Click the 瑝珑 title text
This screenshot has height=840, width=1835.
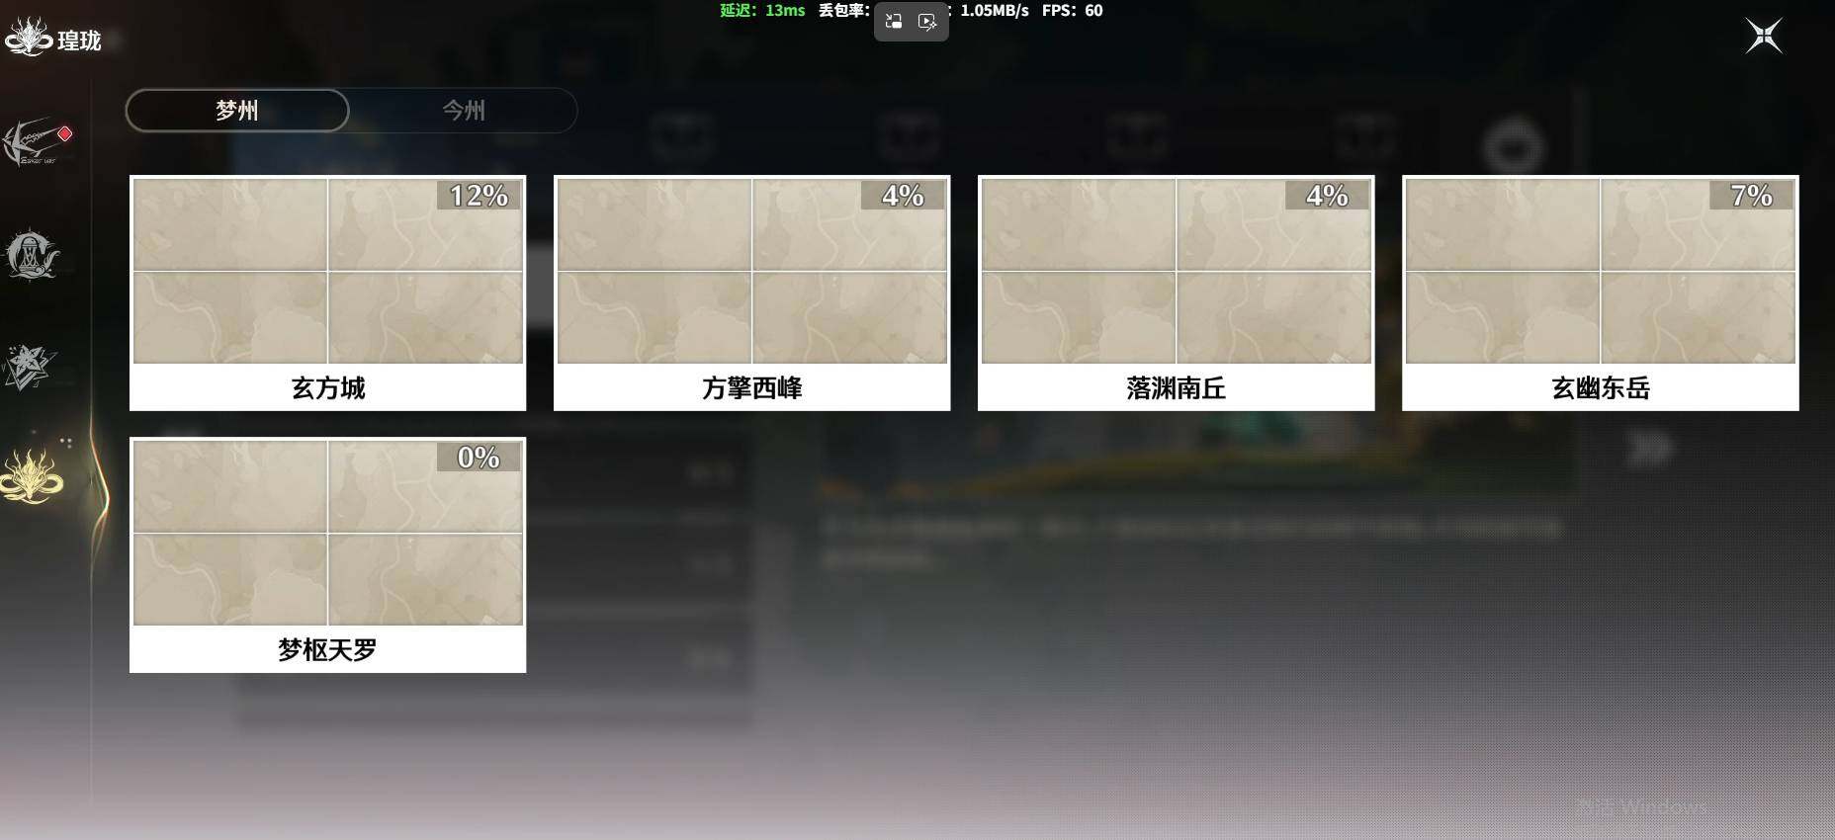tap(79, 41)
